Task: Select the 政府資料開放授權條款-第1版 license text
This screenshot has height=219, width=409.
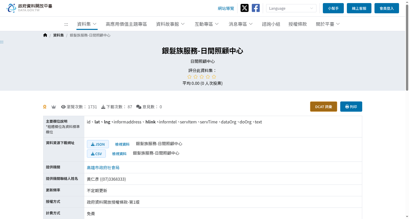Action: (x=113, y=202)
